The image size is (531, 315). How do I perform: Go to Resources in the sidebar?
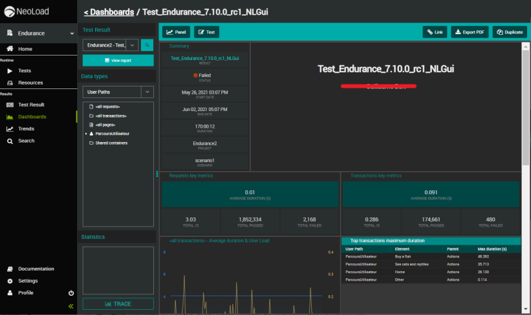[30, 83]
